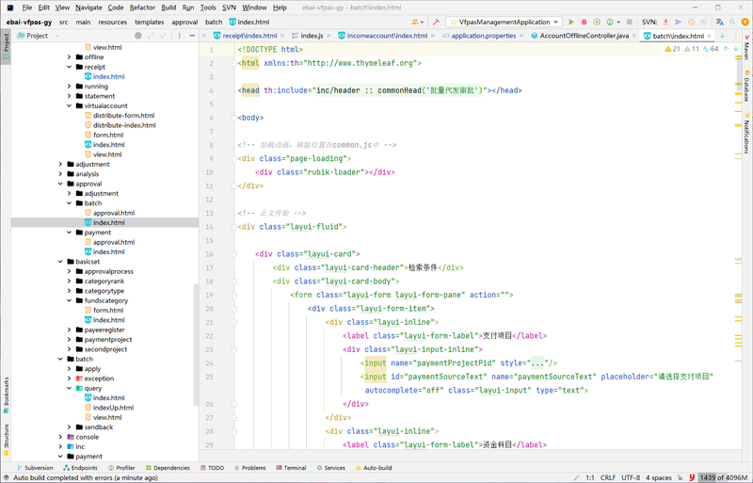
Task: Click the Stop square icon in the toolbar
Action: tap(631, 21)
